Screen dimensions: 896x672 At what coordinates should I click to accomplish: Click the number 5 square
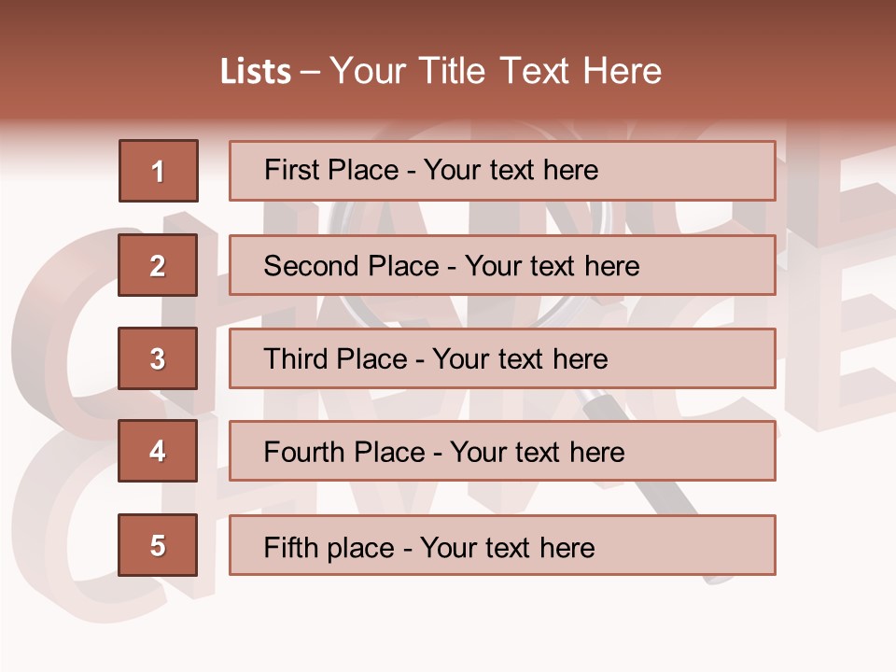[x=158, y=545]
